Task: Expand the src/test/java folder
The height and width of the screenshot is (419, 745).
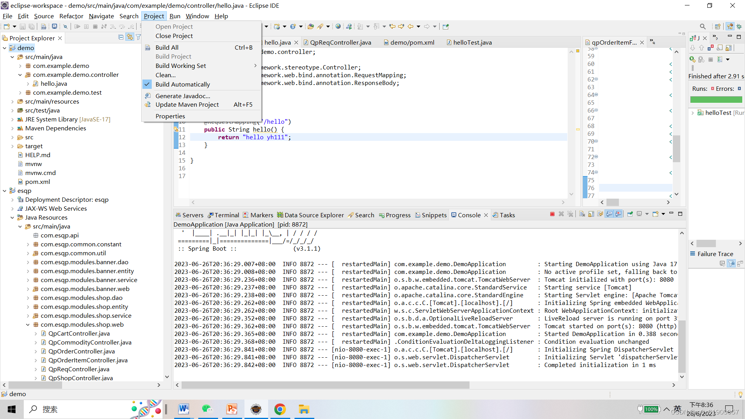Action: 12,110
